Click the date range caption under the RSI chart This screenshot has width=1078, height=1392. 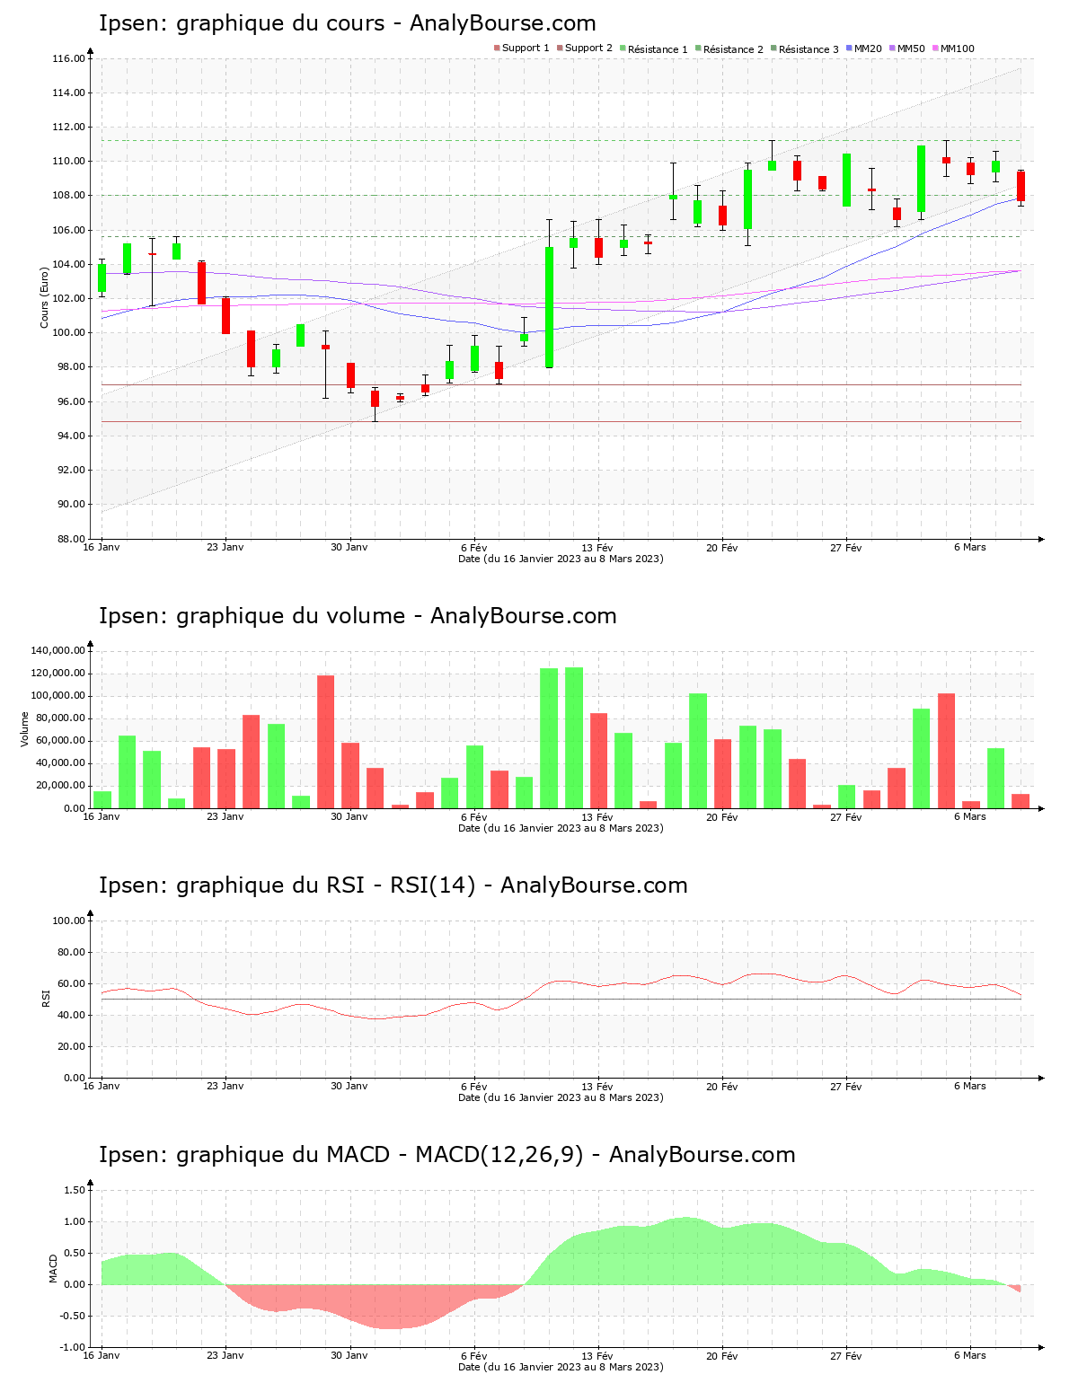[x=561, y=1097]
